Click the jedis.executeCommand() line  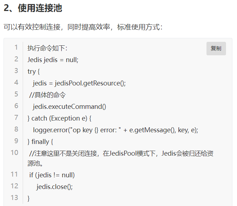click(70, 107)
